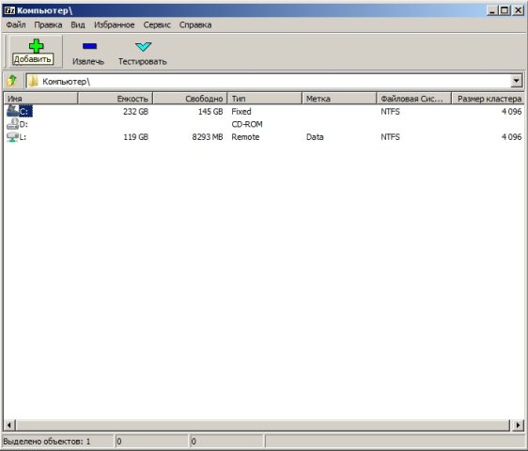Click the 7z icon in title bar
This screenshot has height=451, width=528.
pyautogui.click(x=9, y=10)
